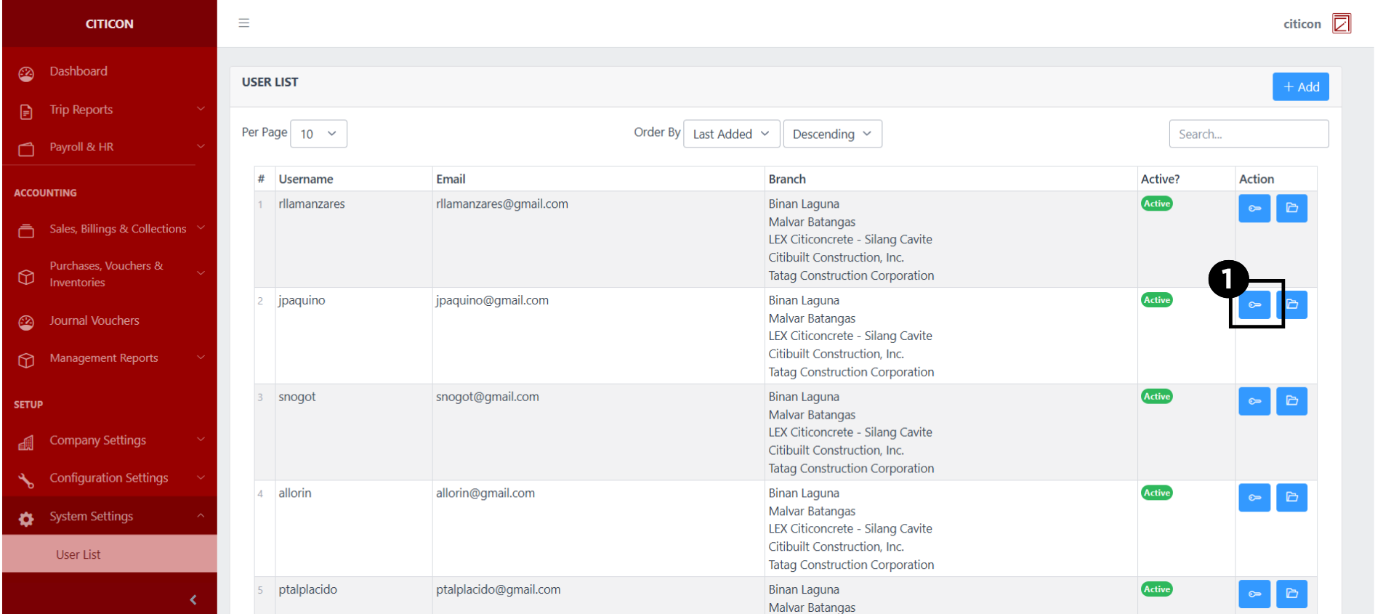1375x614 pixels.
Task: Open Company Settings menu label
Action: point(98,440)
